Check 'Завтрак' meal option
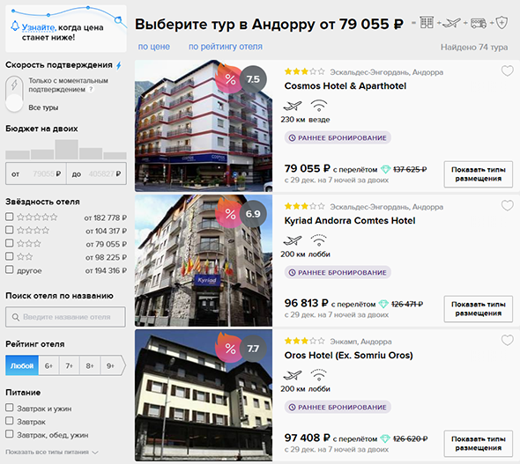The image size is (520, 464). coord(10,421)
